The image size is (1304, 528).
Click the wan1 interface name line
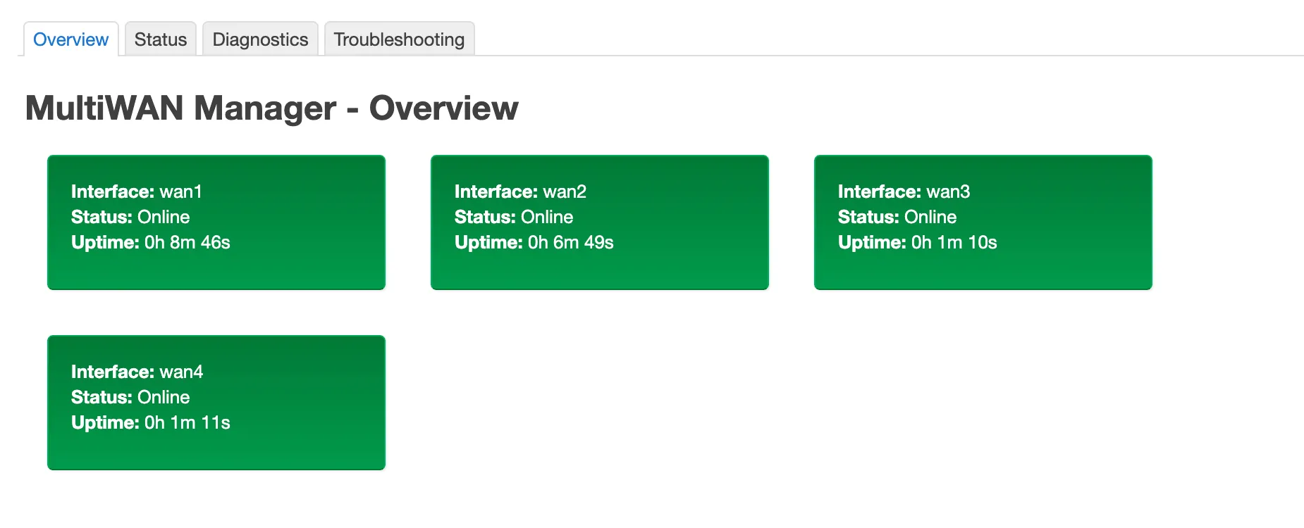(x=136, y=191)
